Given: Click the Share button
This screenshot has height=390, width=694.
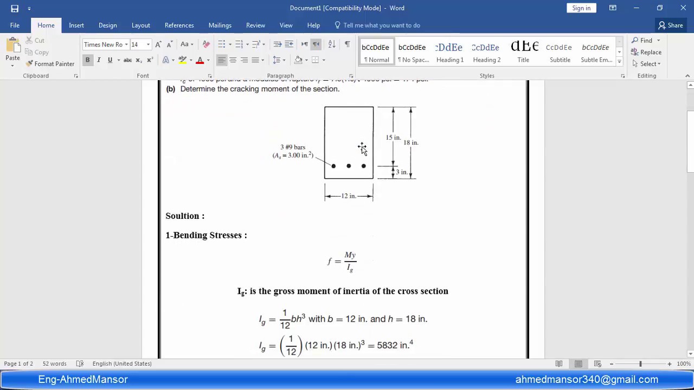Looking at the screenshot, I should pyautogui.click(x=671, y=25).
